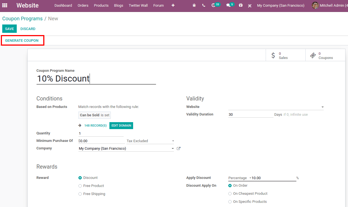
Task: Click the tools wrench icon
Action: 250,6
